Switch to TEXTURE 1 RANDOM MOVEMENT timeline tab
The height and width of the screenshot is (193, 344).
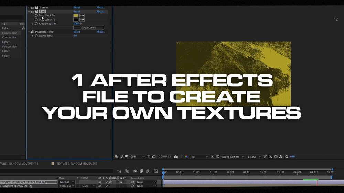[77, 164]
